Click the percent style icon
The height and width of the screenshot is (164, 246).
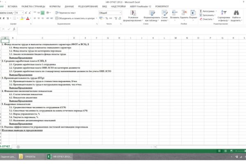point(107,18)
